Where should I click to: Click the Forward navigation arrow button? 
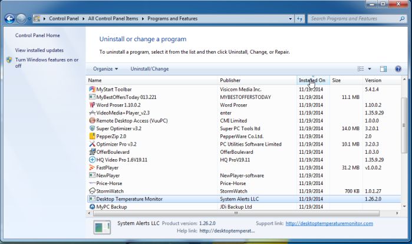21,19
